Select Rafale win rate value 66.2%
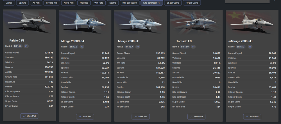 (x=50, y=62)
